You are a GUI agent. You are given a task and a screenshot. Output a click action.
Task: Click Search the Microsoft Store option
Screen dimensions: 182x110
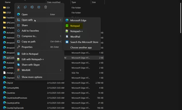[x=84, y=42]
